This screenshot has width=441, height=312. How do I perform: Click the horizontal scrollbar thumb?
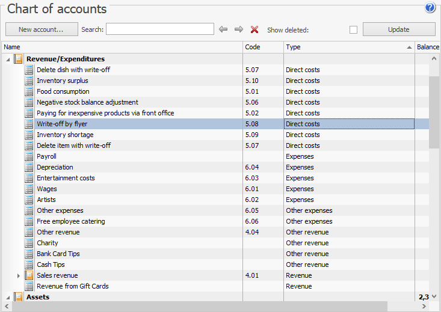pyautogui.click(x=199, y=307)
